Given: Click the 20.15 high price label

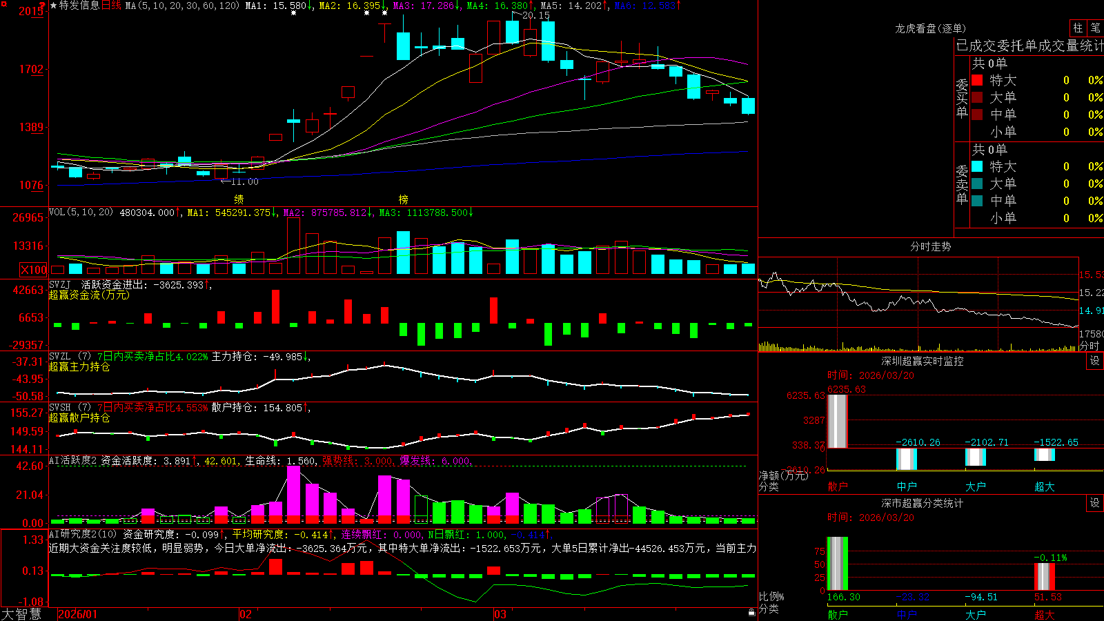Looking at the screenshot, I should [536, 15].
